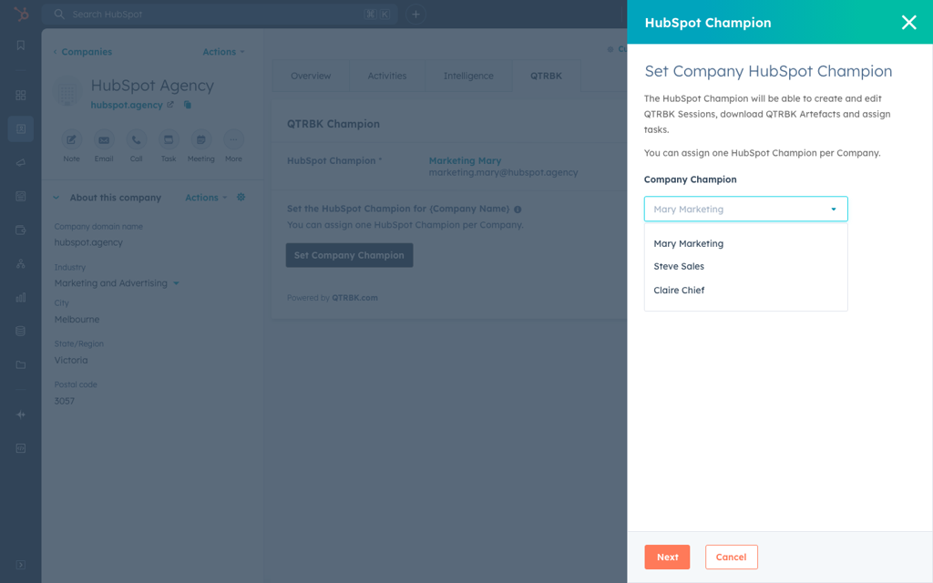Choose Claire Chief from the list
933x583 pixels.
tap(745, 291)
